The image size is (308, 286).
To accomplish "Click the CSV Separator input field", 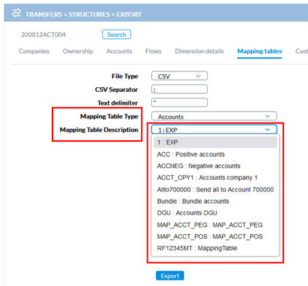I will pos(179,89).
